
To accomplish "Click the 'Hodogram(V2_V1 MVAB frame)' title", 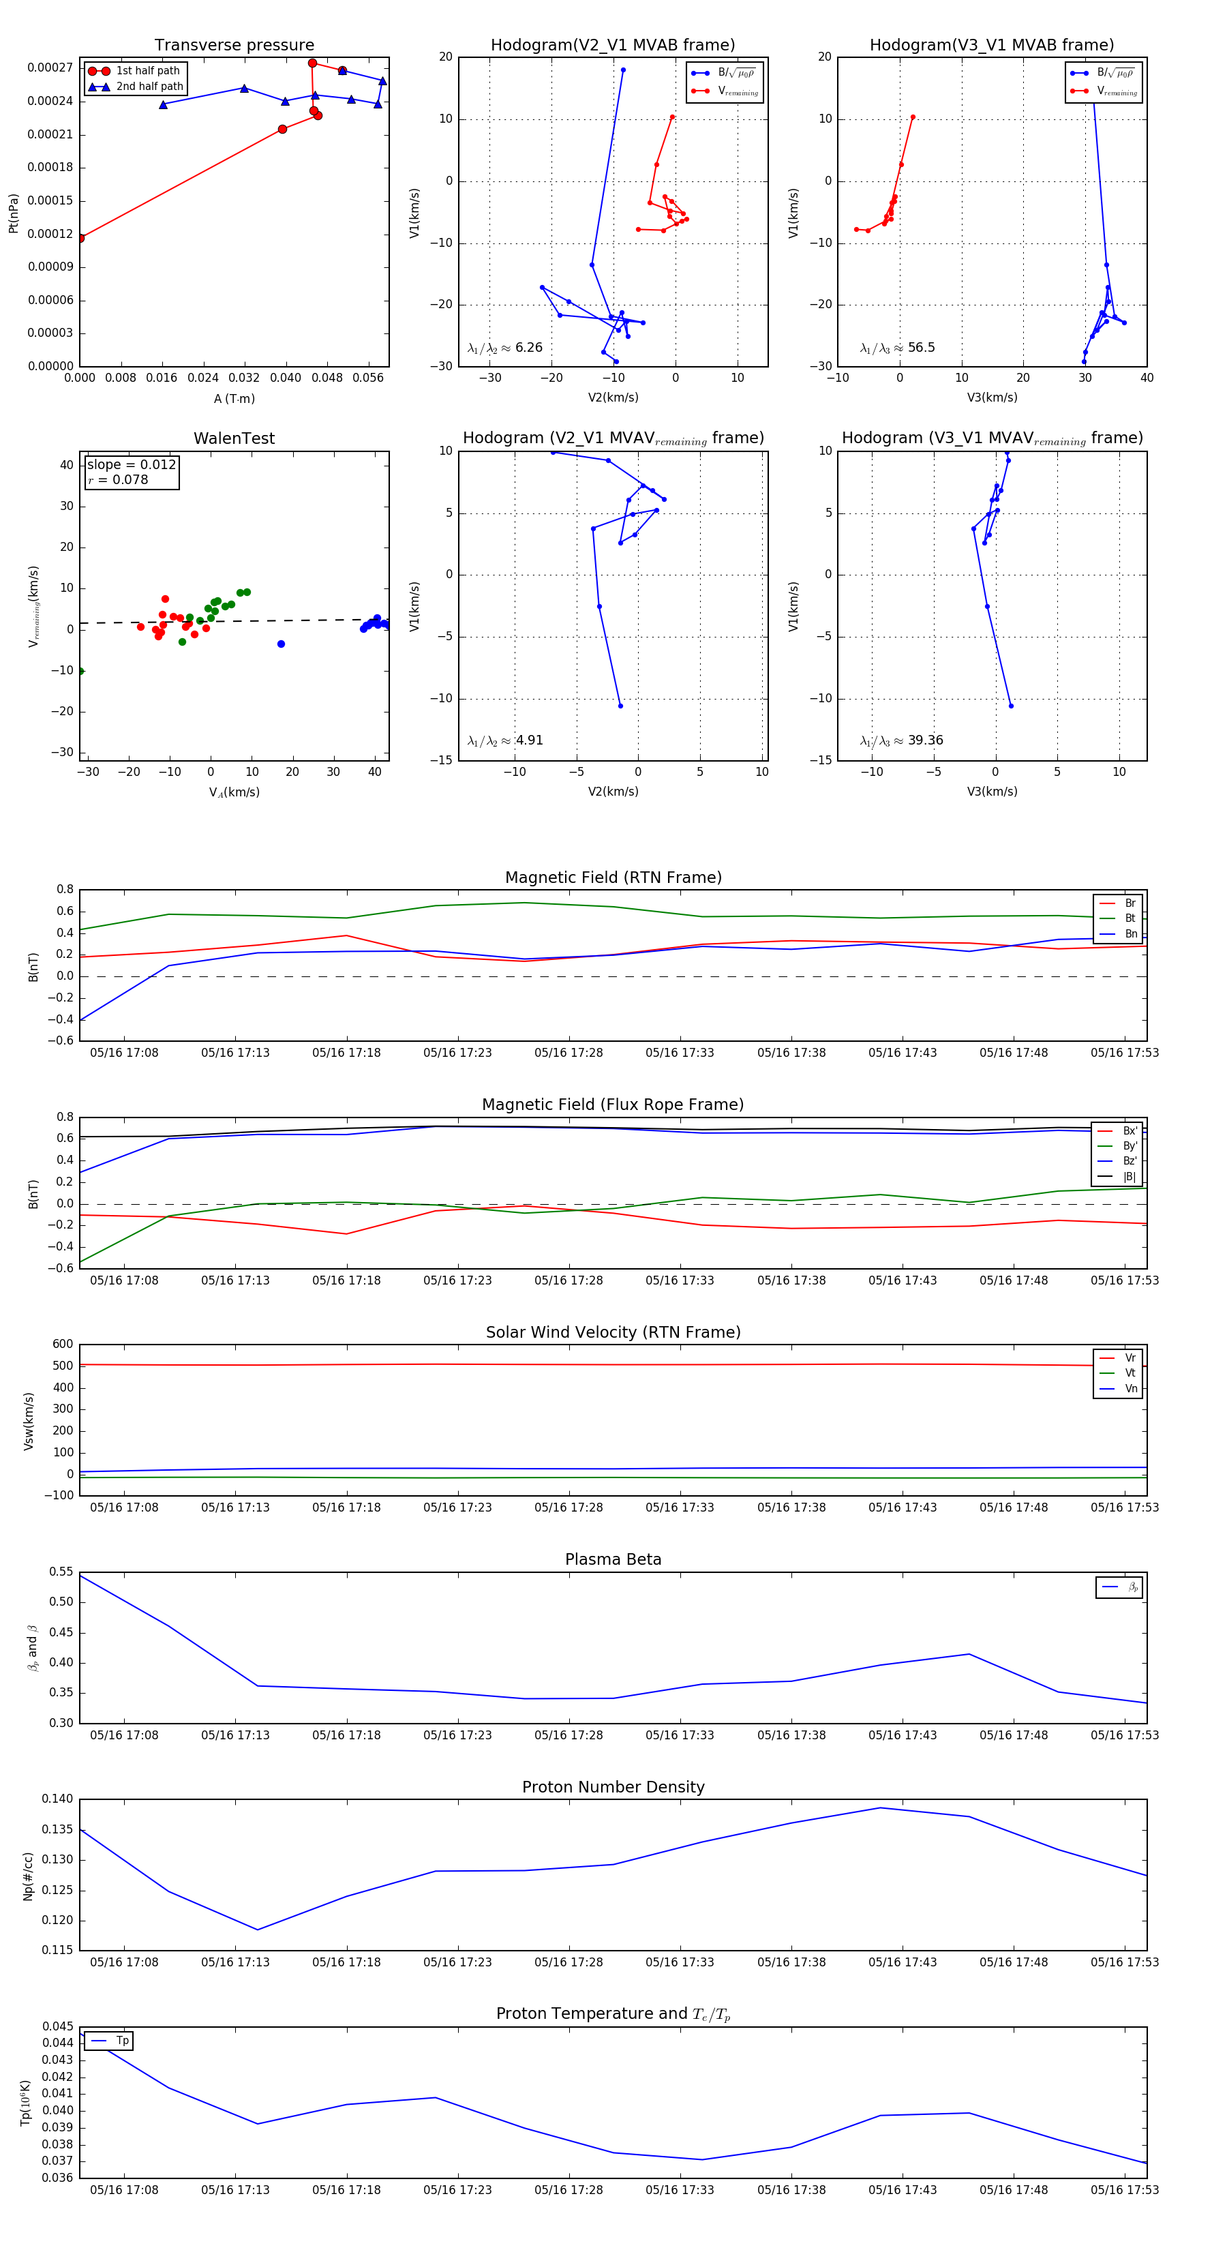I will click(x=613, y=46).
